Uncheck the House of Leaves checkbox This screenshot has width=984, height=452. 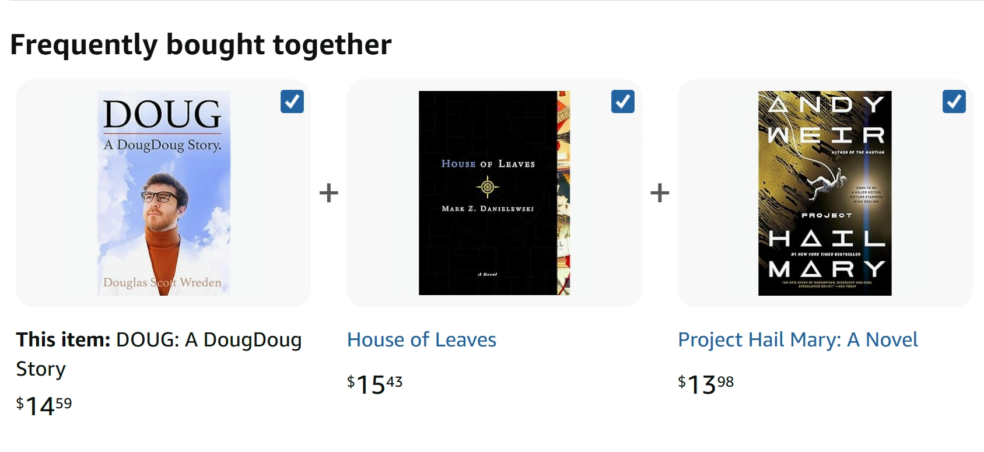[622, 101]
